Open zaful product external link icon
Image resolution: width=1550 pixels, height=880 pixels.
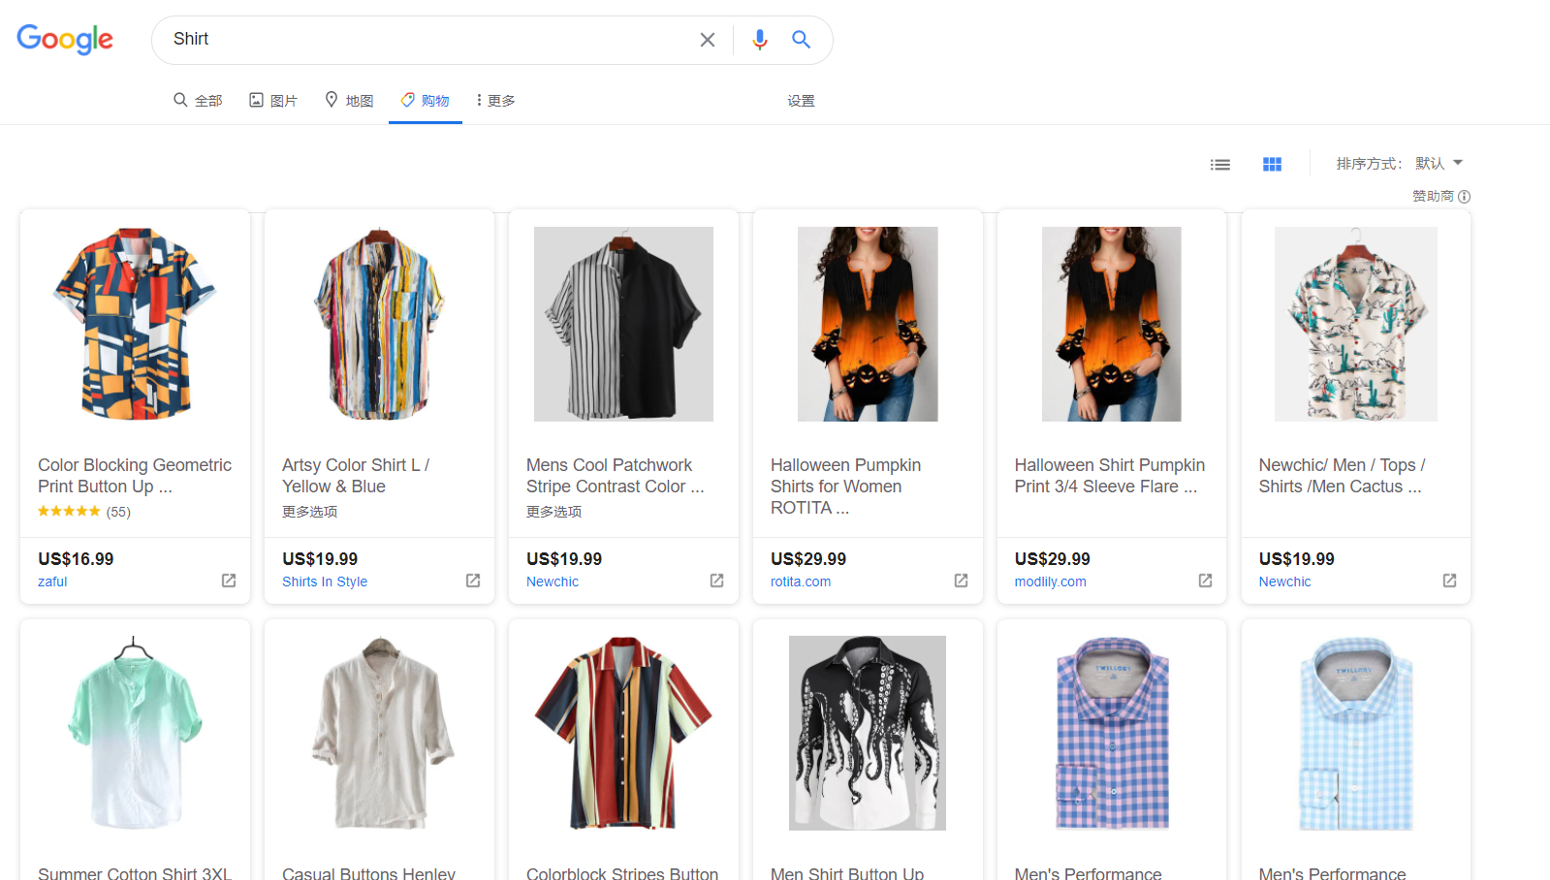coord(229,581)
